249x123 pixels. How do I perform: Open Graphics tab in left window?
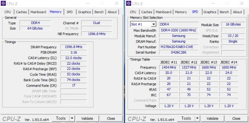tap(84, 12)
